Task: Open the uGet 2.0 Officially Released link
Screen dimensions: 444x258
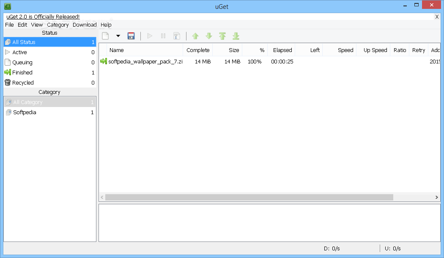Action: (43, 17)
